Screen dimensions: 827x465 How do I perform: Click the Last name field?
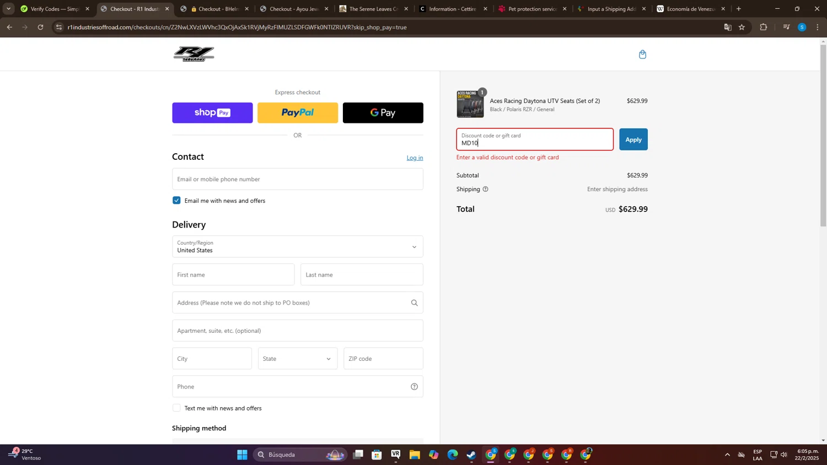click(x=362, y=274)
